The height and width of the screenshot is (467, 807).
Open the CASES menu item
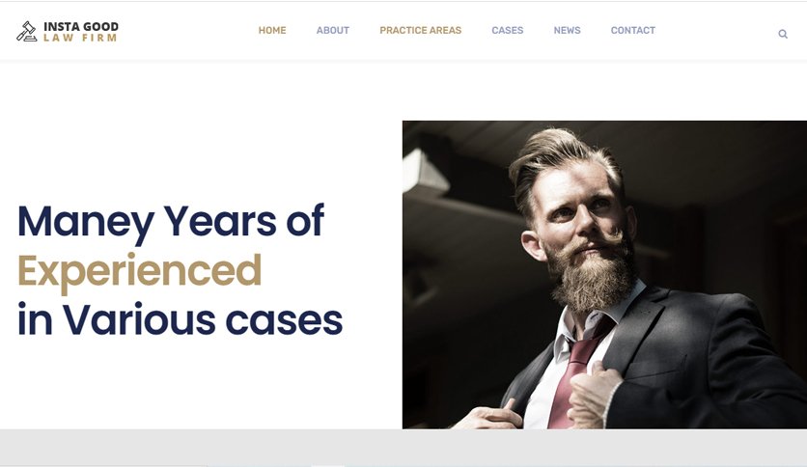[508, 30]
